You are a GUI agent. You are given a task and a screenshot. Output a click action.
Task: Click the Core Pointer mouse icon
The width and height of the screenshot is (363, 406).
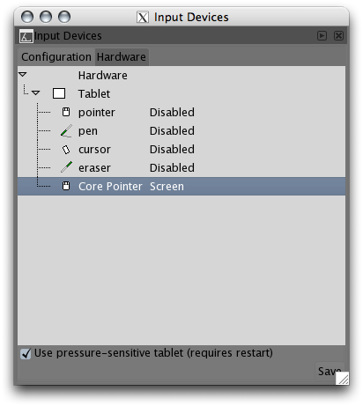pyautogui.click(x=66, y=186)
